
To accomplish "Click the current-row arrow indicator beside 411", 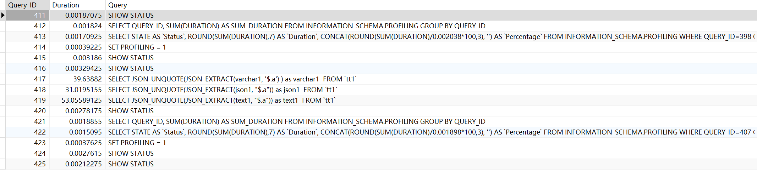I will coord(3,15).
